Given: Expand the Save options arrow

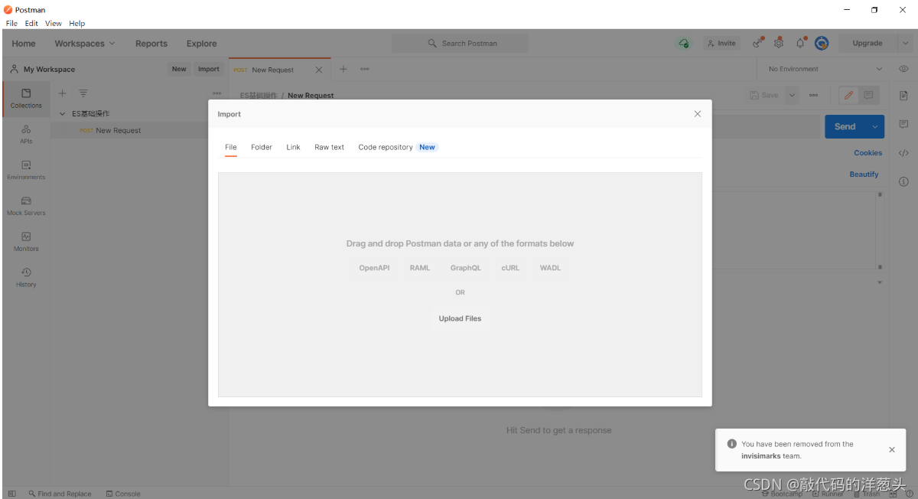Looking at the screenshot, I should point(793,96).
